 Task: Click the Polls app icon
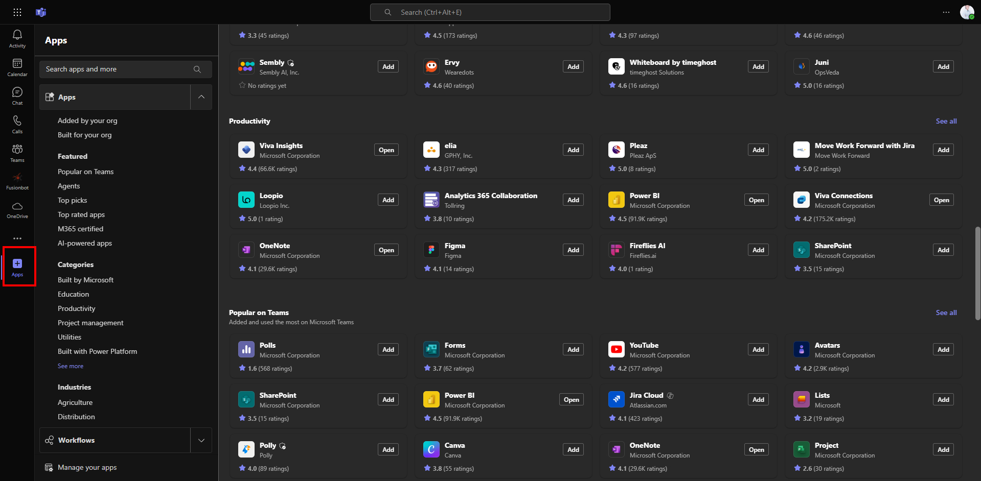246,349
